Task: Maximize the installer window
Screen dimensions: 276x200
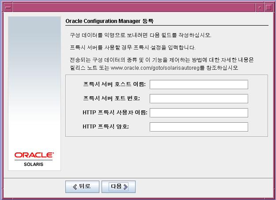Action: click(x=268, y=8)
